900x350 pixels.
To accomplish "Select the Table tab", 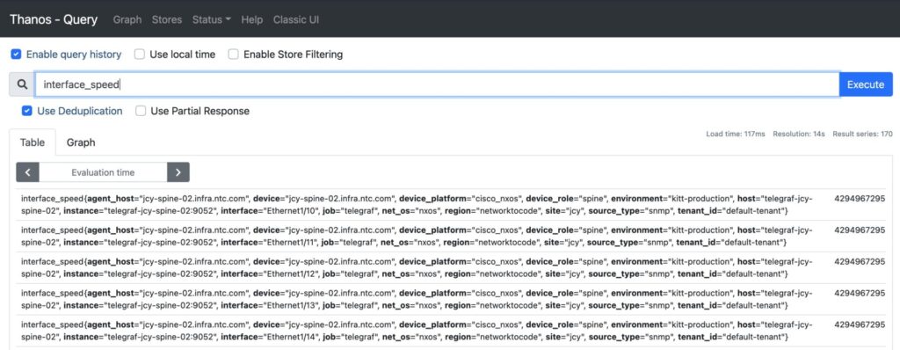I will click(33, 142).
